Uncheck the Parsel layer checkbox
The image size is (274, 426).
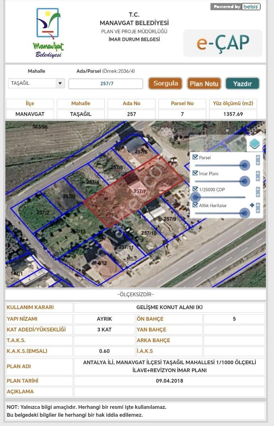coord(195,157)
